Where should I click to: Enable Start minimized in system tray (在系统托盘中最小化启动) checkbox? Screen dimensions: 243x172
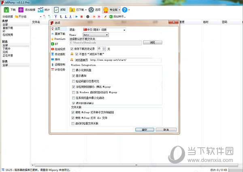pos(73,98)
